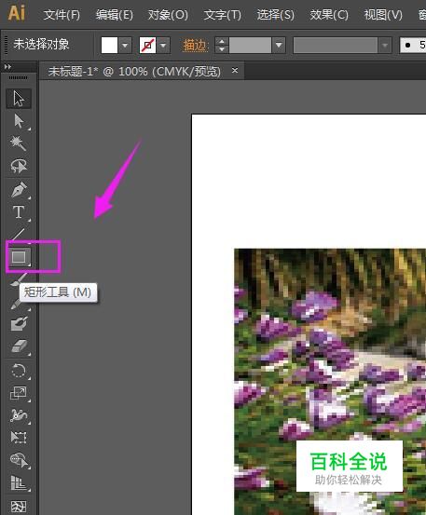Select the Scale tool

coord(19,393)
